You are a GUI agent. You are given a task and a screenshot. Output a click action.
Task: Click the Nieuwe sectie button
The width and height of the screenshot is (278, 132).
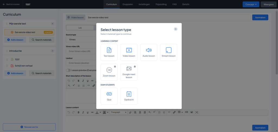29,127
